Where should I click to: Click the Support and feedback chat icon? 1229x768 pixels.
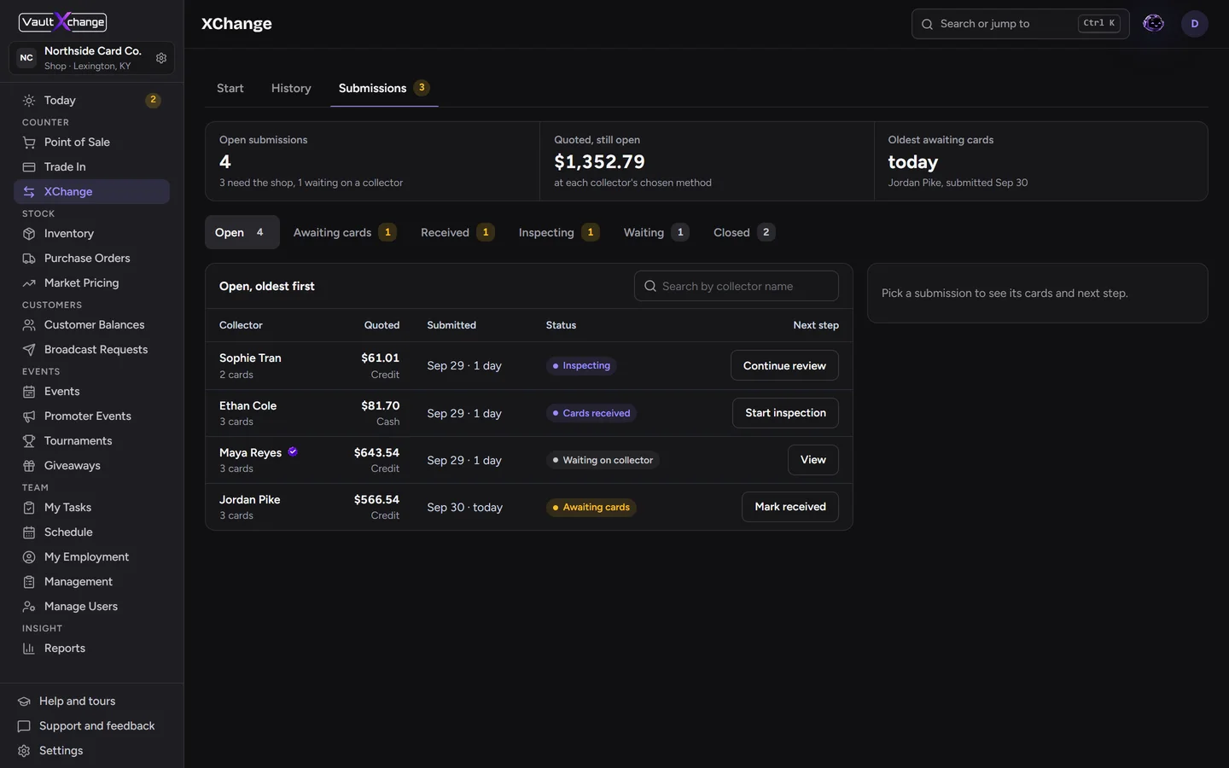coord(24,726)
